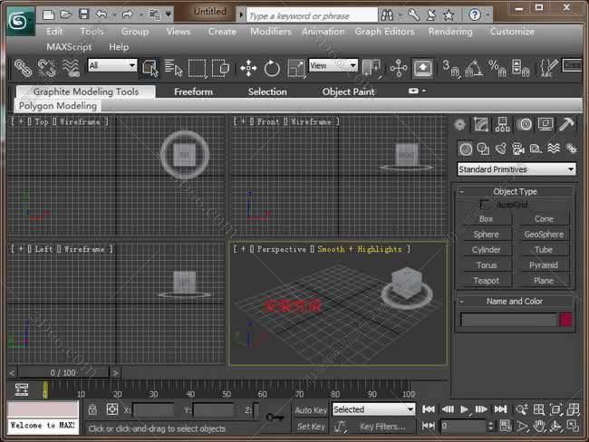
Task: Click the Pyramid primitive button
Action: click(x=544, y=265)
